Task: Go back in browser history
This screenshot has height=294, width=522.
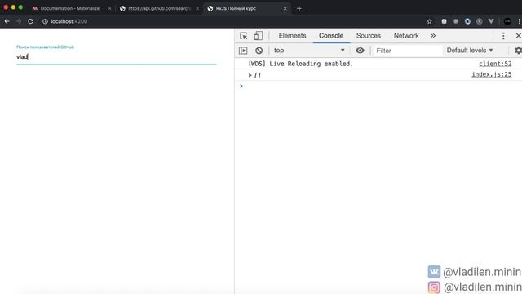Action: (7, 21)
